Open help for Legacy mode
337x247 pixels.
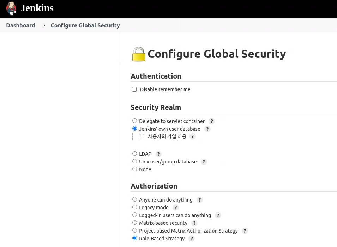click(x=175, y=208)
